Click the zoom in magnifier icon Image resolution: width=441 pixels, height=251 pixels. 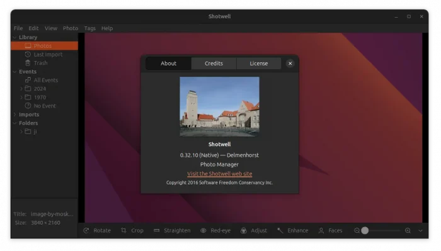click(408, 230)
